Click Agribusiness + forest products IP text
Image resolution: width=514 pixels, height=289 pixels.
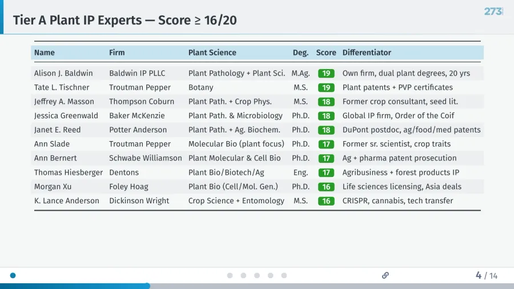coord(401,172)
